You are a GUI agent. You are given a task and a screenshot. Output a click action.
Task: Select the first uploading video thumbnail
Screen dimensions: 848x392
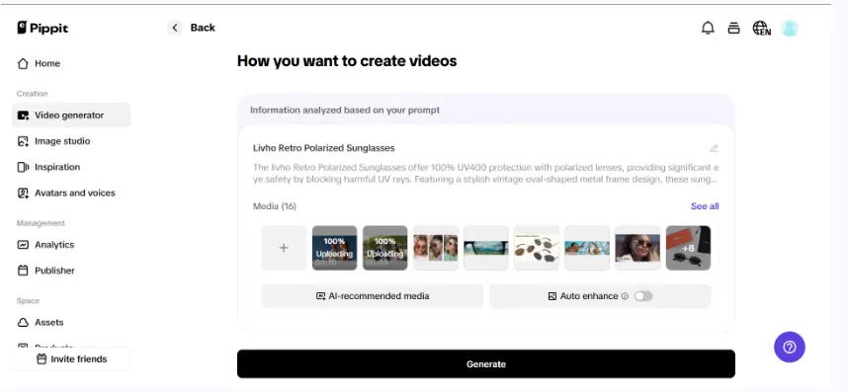(x=334, y=248)
